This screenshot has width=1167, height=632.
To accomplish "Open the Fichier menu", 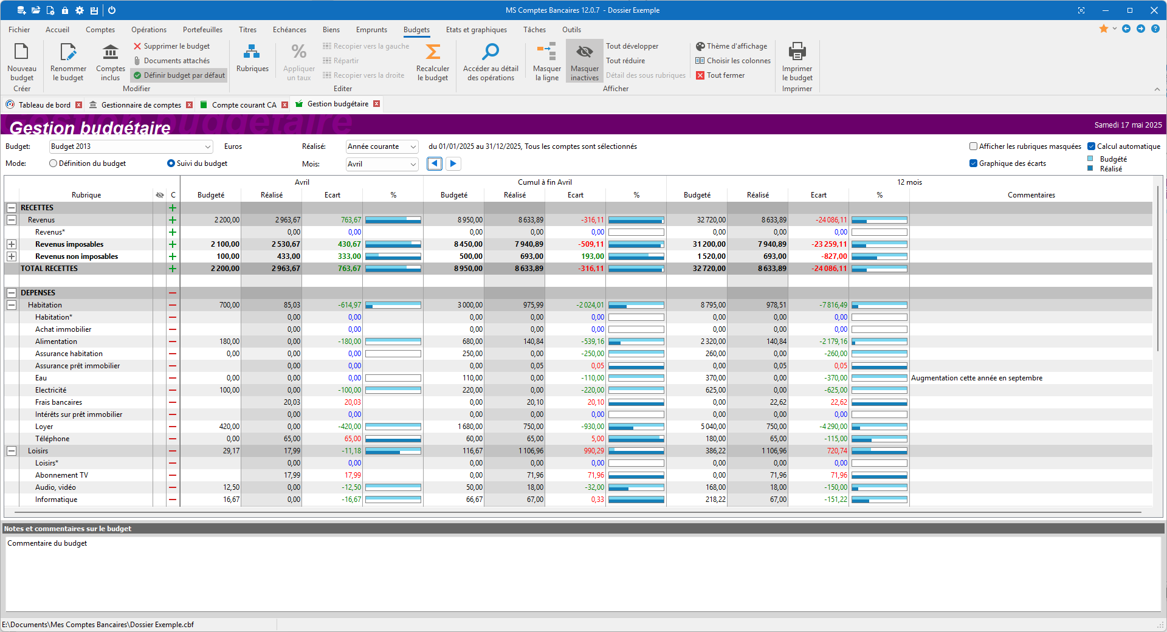I will 19,30.
